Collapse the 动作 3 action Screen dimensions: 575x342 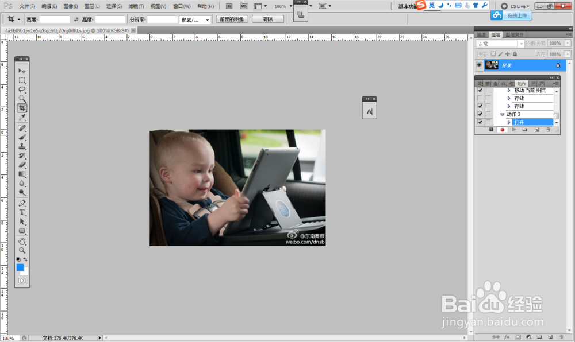(503, 115)
